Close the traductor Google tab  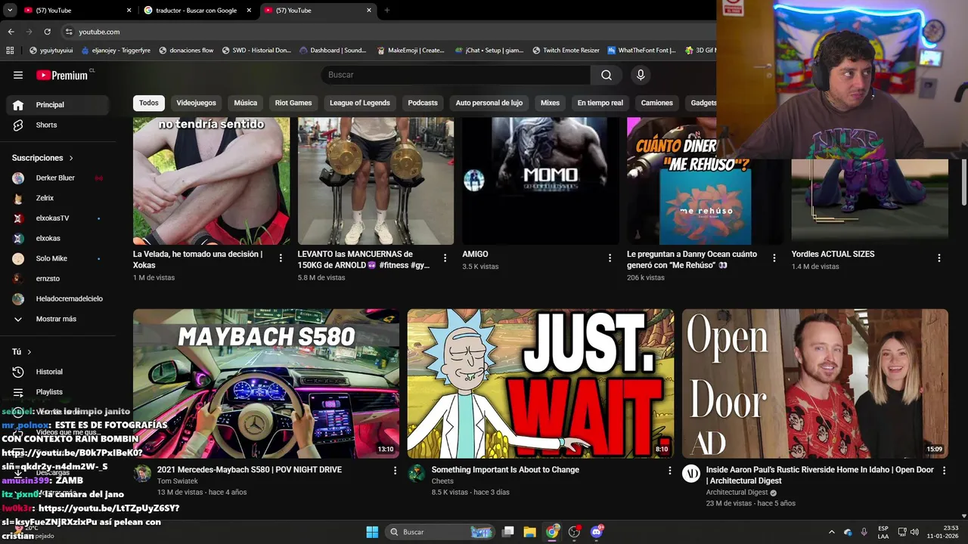(247, 11)
